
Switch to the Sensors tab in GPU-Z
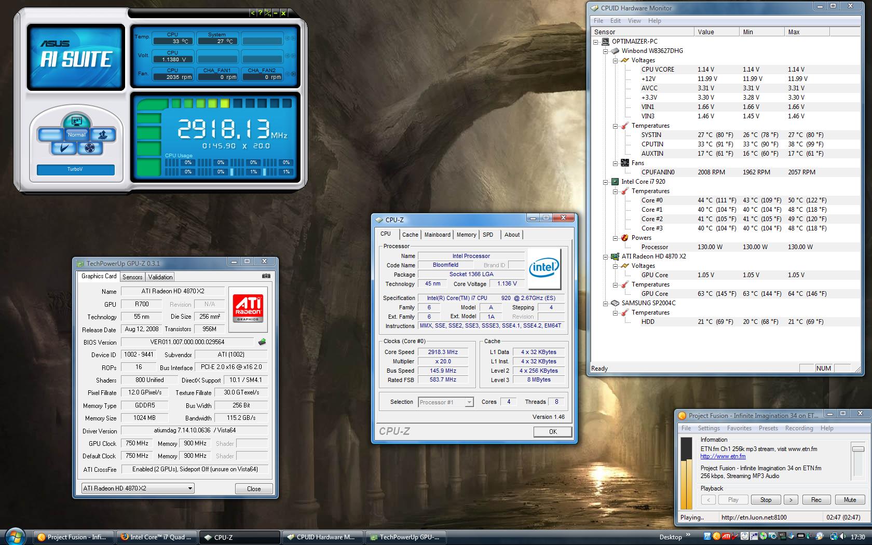(132, 277)
